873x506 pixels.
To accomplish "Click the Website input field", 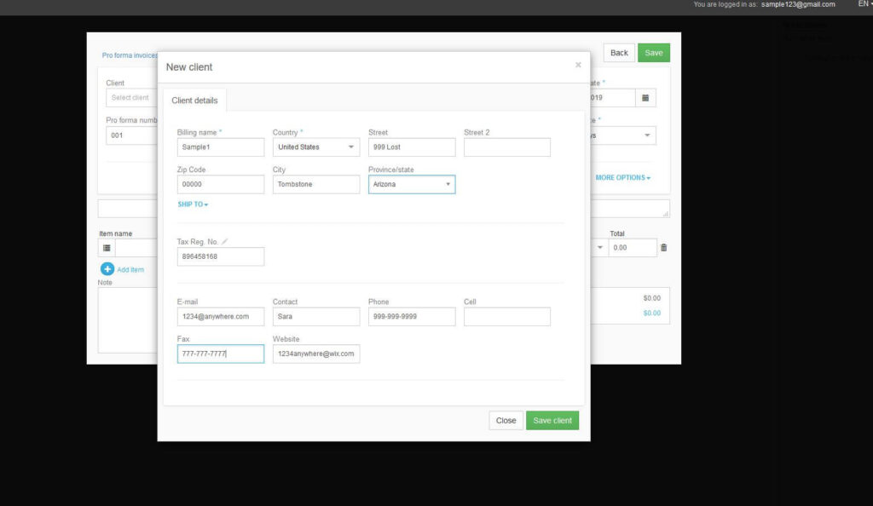I will 315,354.
